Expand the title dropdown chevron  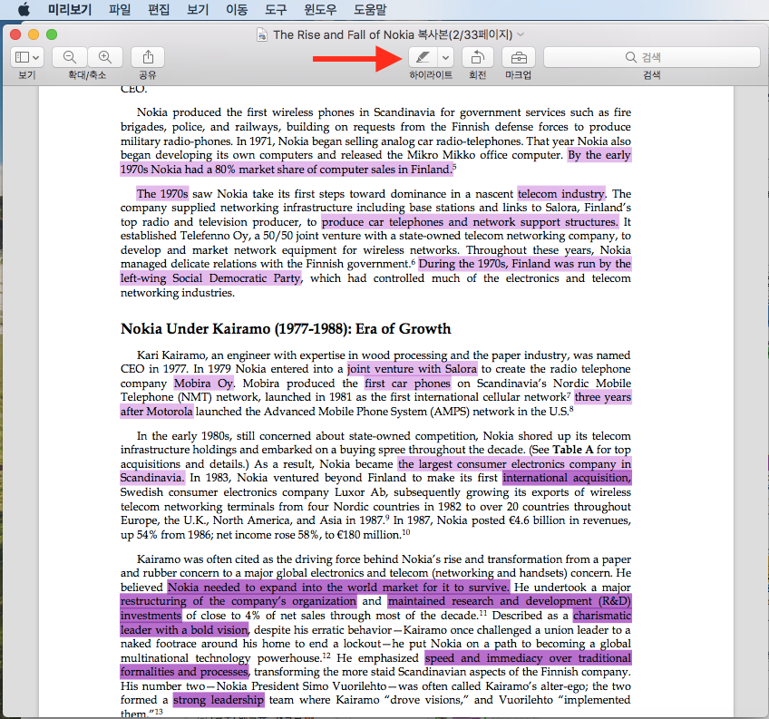(x=521, y=34)
